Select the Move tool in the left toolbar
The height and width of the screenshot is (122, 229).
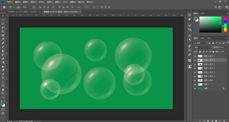(3, 16)
